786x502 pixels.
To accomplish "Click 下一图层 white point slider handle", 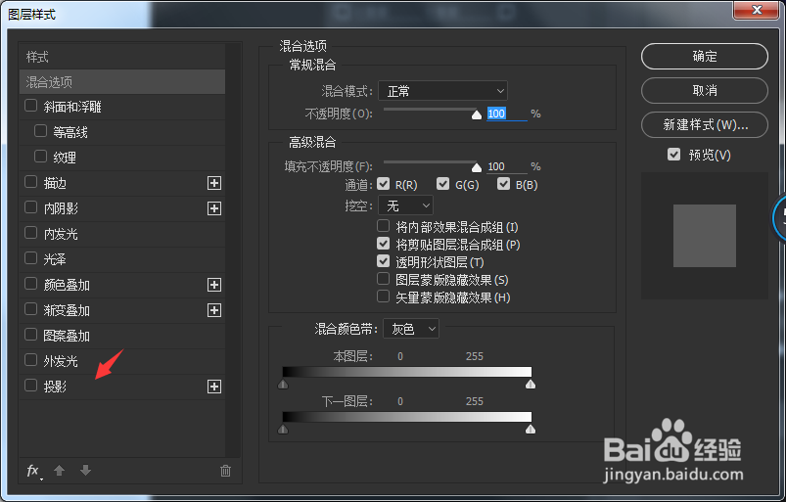I will point(531,430).
